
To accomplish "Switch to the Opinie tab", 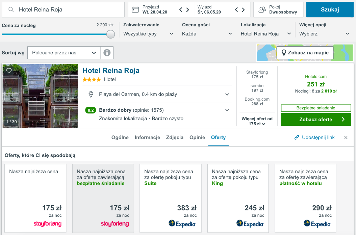I will click(x=197, y=137).
